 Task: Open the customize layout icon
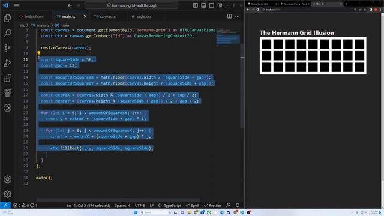220,5
